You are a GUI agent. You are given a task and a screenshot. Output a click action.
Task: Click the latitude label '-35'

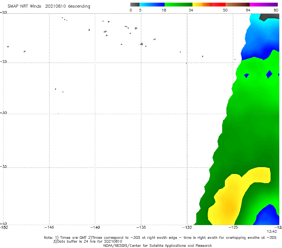(3, 167)
